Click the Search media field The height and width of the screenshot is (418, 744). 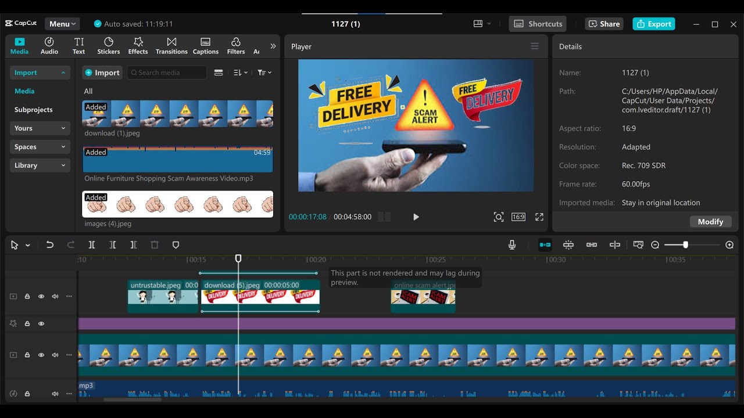(x=167, y=73)
